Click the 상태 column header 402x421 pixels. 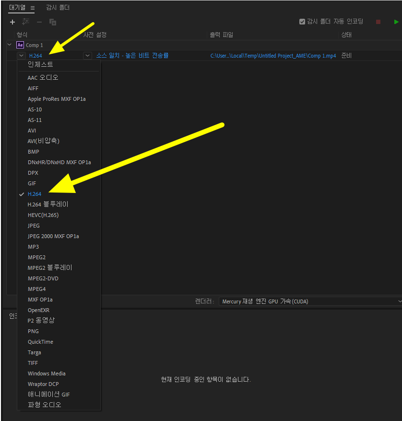click(346, 35)
